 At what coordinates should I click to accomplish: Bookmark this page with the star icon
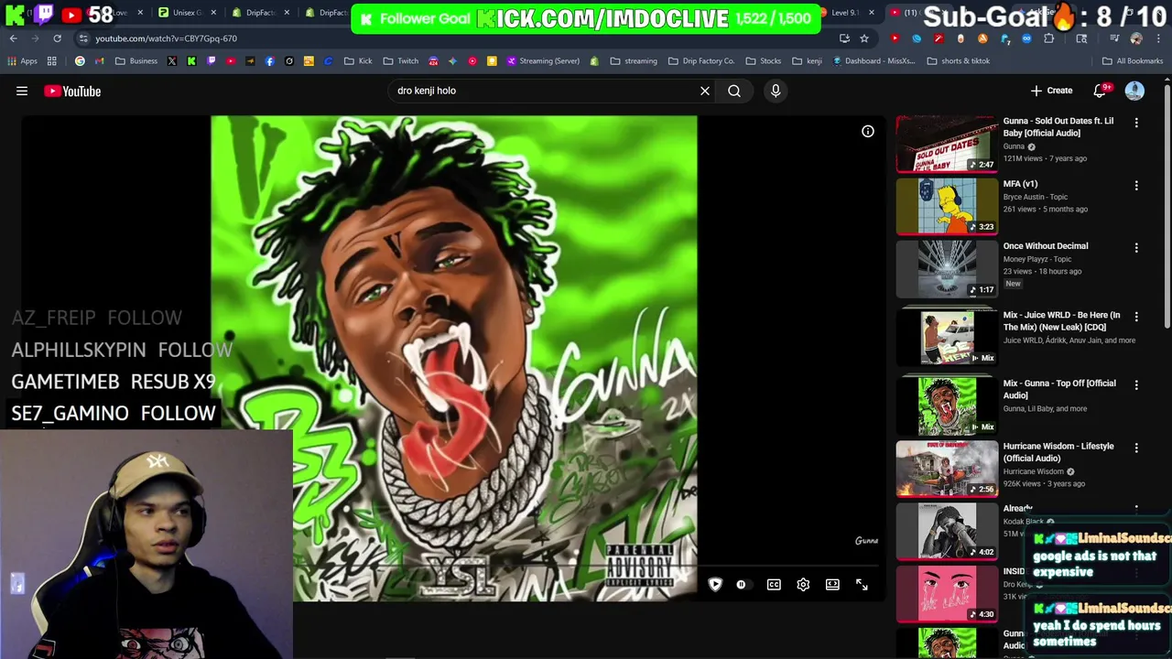pos(863,38)
